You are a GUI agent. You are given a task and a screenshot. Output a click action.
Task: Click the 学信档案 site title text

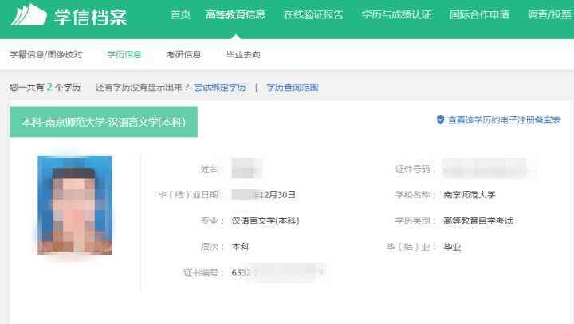pos(90,17)
